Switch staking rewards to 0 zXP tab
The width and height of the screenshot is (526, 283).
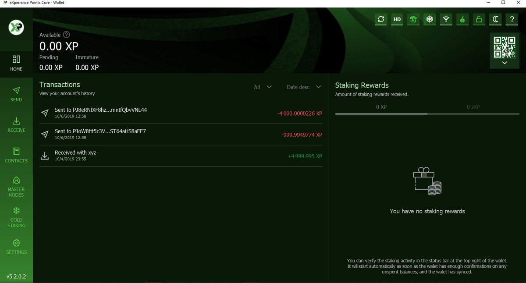(x=473, y=107)
